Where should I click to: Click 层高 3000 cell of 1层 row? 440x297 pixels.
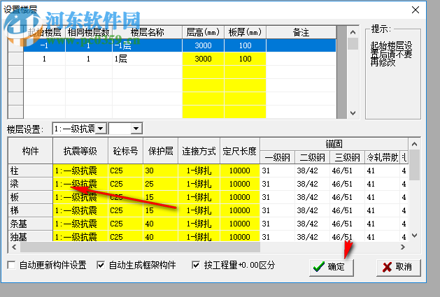[x=203, y=59]
